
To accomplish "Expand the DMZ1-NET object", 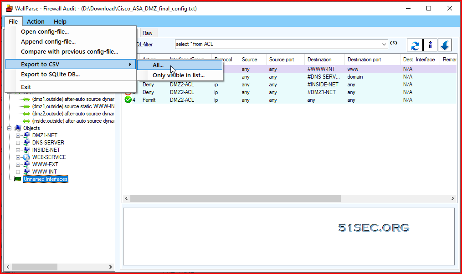I will (18, 135).
